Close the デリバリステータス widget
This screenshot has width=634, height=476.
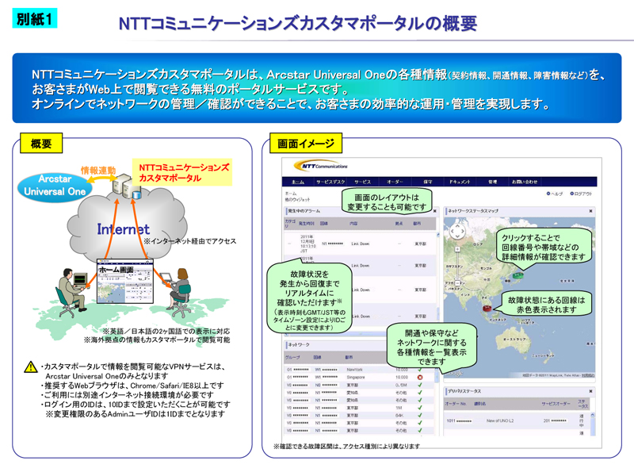pyautogui.click(x=590, y=391)
